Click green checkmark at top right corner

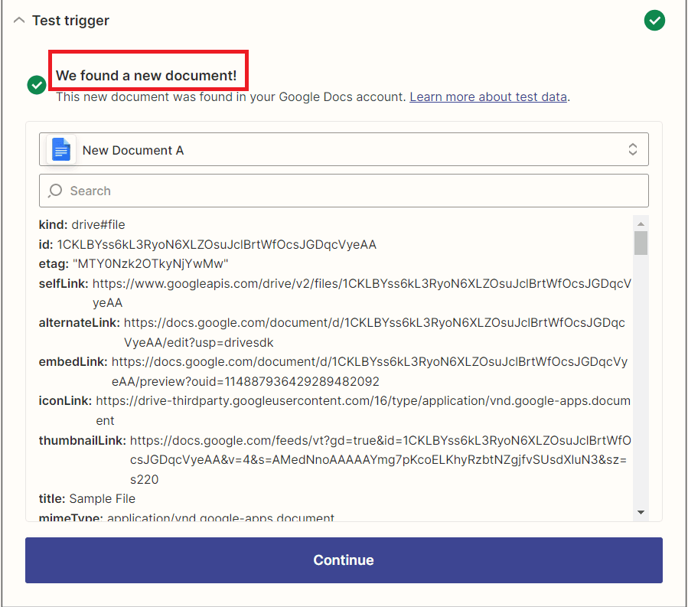click(654, 21)
